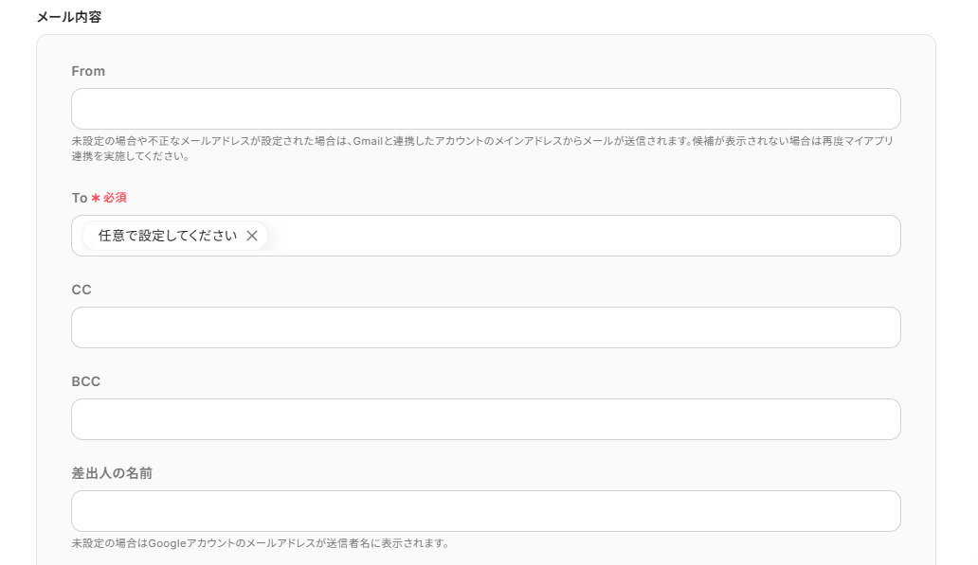
Task: Focus the From email input field
Action: pos(486,109)
